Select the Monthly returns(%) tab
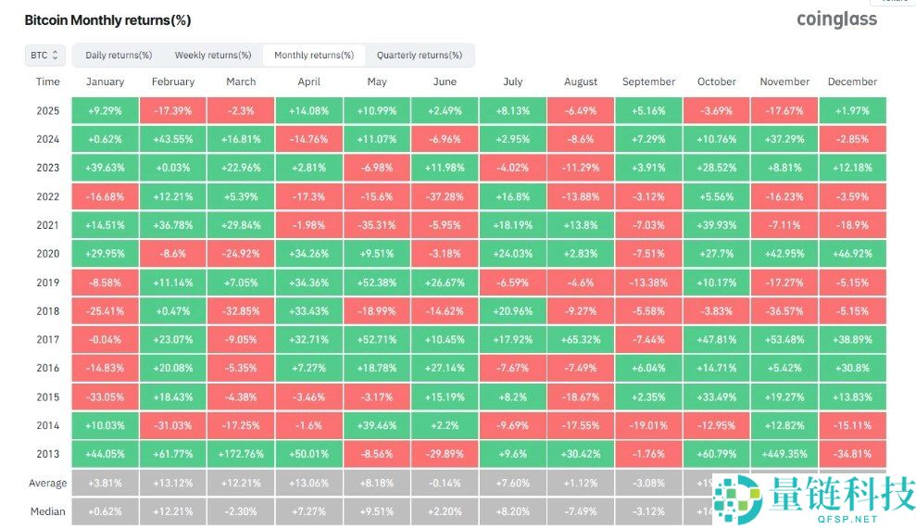Viewport: 916px width, 529px height. tap(314, 56)
